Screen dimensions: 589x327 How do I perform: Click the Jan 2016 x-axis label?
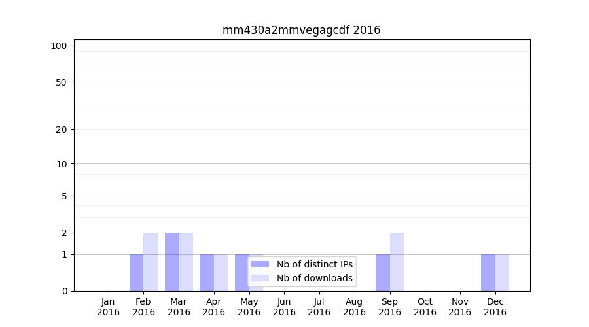point(109,307)
